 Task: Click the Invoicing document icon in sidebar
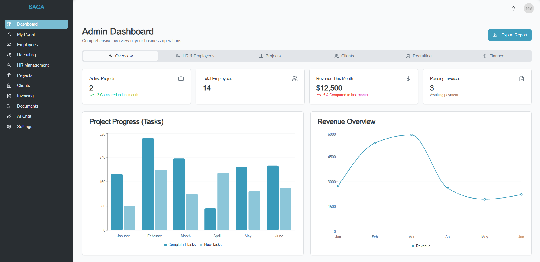[x=9, y=96]
